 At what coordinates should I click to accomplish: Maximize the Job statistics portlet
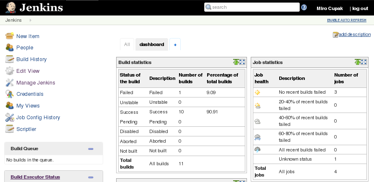pos(364,62)
